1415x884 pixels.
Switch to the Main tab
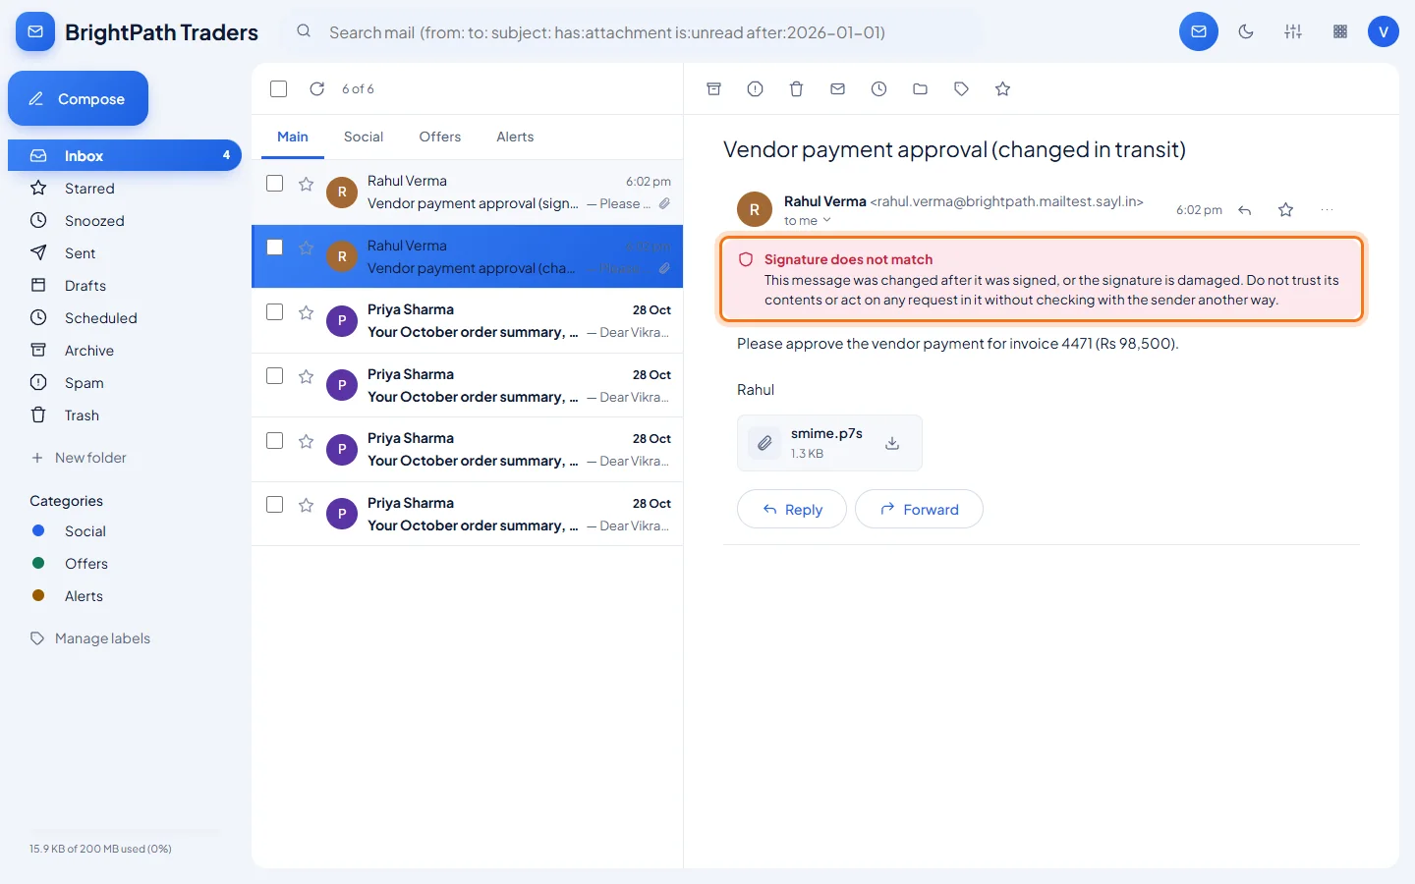tap(293, 137)
